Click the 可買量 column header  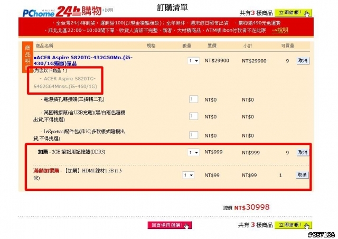coord(287,45)
